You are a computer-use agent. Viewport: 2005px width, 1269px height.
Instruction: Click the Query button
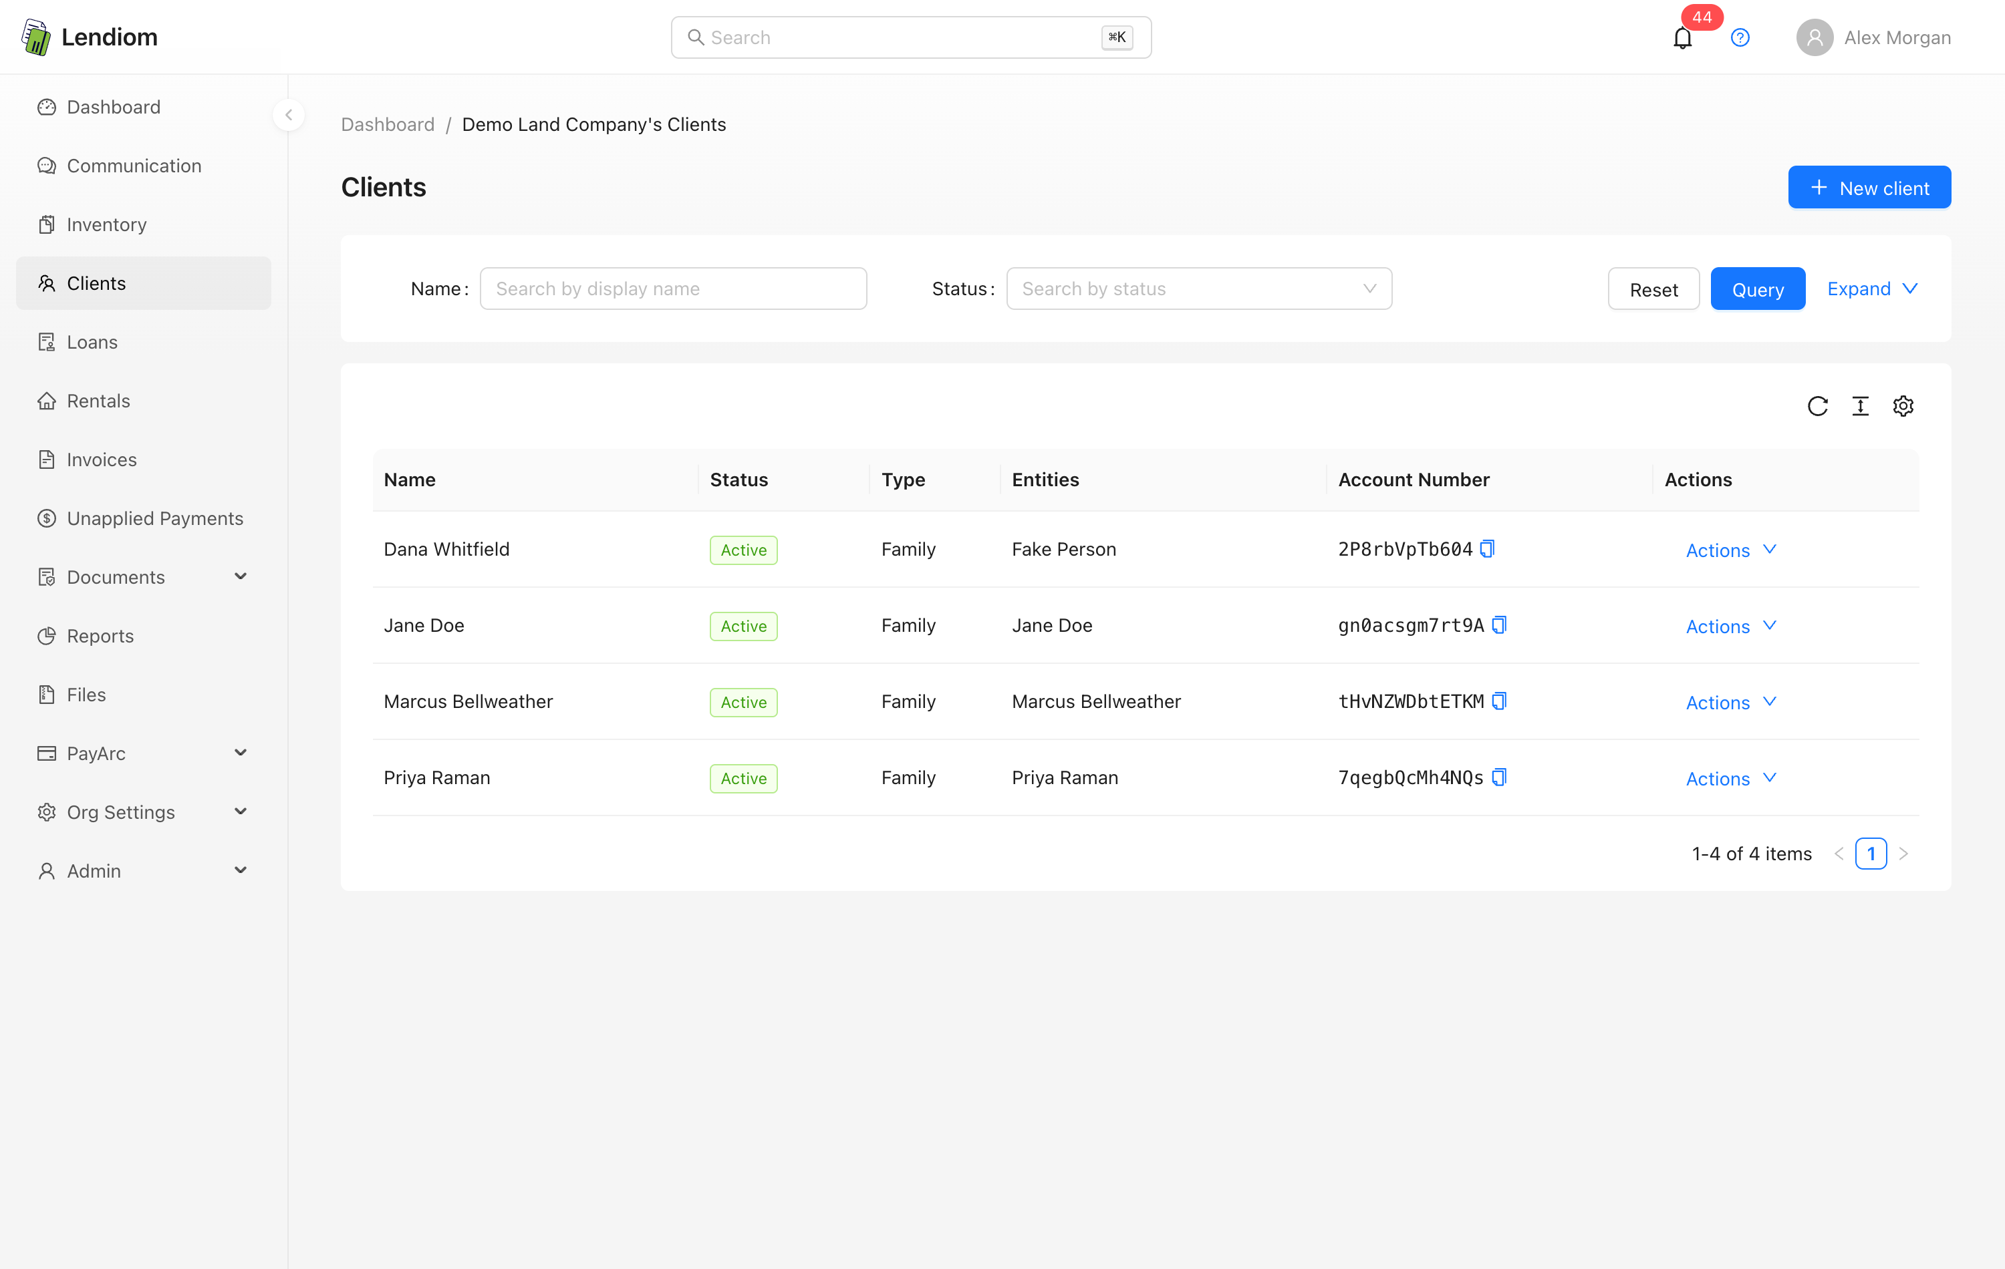click(x=1758, y=289)
